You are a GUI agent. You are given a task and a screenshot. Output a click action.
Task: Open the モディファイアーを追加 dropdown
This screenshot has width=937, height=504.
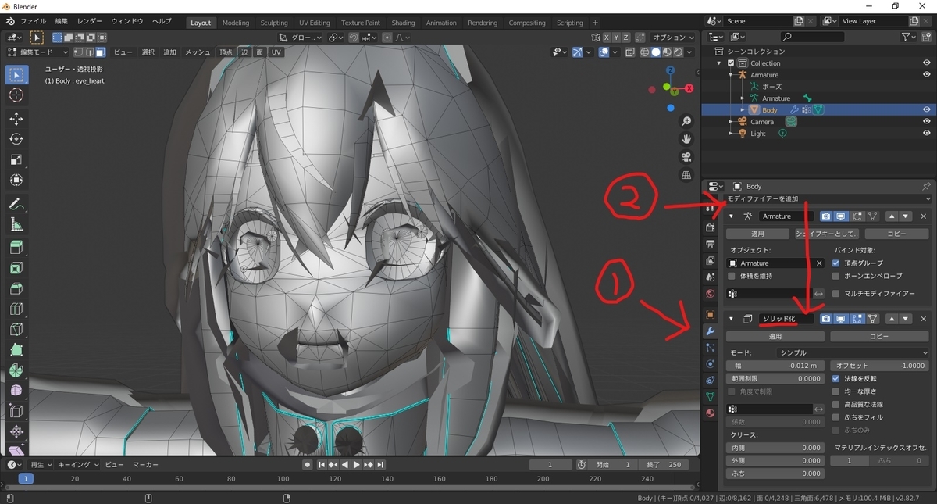tap(828, 199)
